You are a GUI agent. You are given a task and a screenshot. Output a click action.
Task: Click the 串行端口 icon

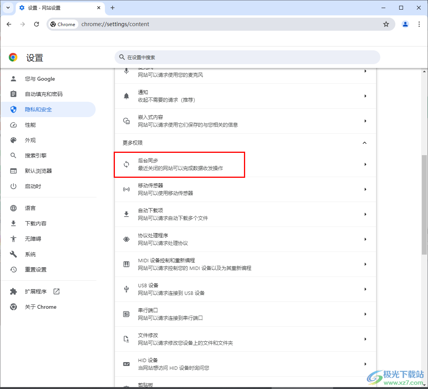pos(126,314)
